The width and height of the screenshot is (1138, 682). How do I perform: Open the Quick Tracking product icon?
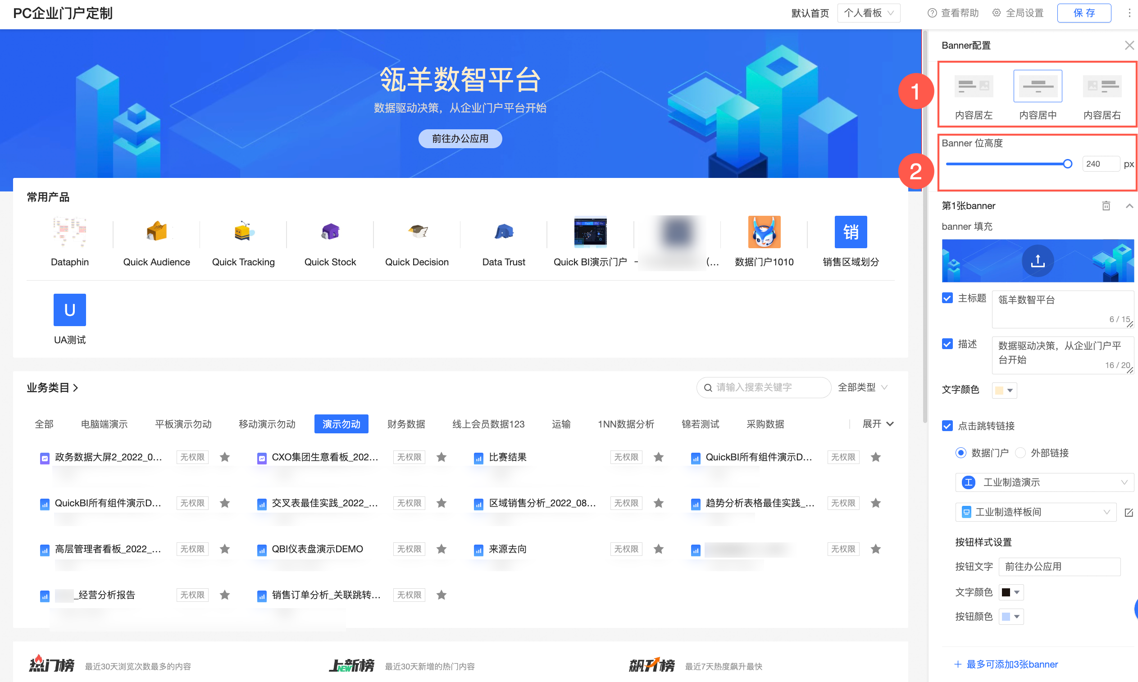tap(243, 232)
